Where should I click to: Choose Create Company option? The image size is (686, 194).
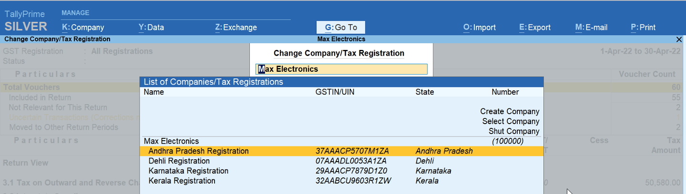510,111
